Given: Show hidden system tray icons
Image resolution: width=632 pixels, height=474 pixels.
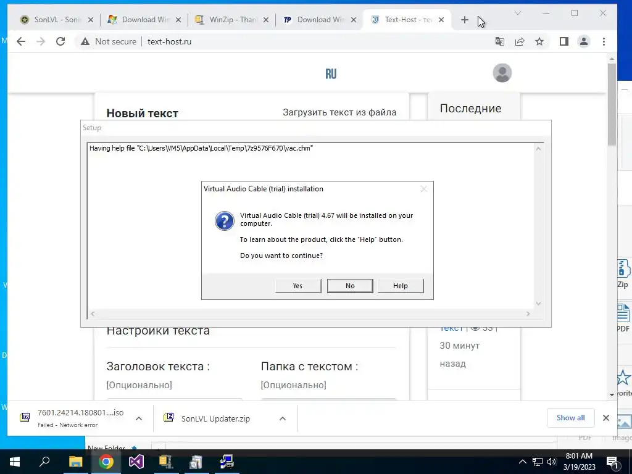Looking at the screenshot, I should click(x=522, y=462).
